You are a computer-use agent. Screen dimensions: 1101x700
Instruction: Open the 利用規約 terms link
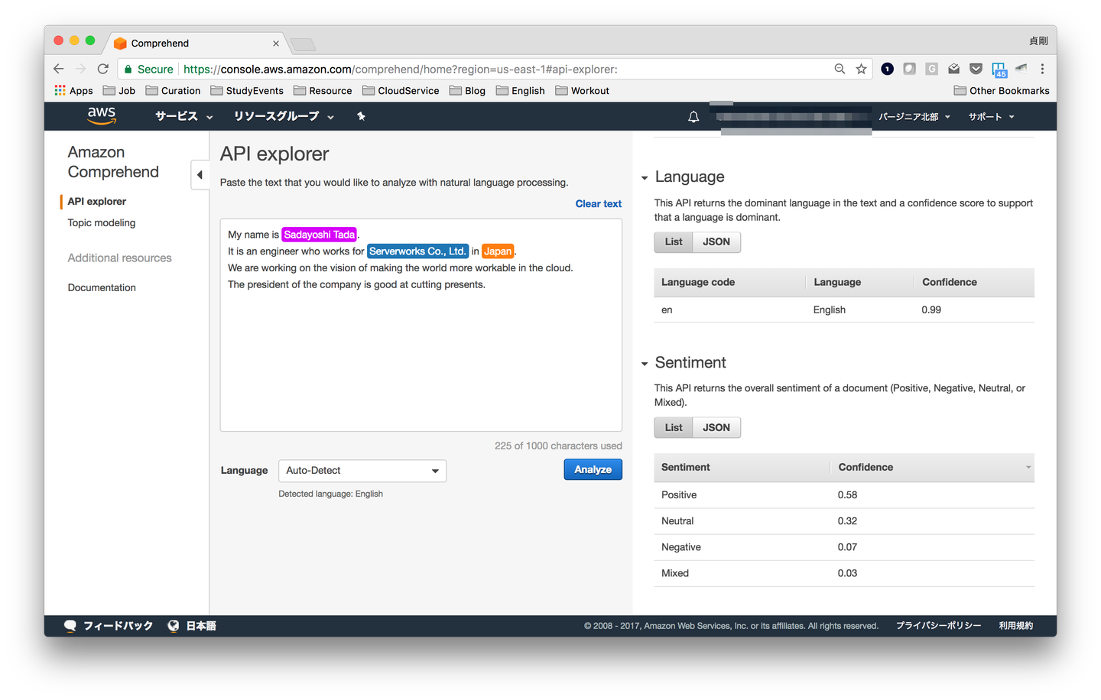(x=1016, y=626)
